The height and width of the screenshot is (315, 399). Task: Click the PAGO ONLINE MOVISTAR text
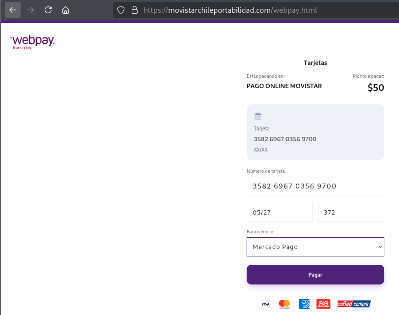[x=284, y=86]
